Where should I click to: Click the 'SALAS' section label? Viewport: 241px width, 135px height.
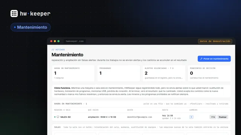tap(57, 127)
